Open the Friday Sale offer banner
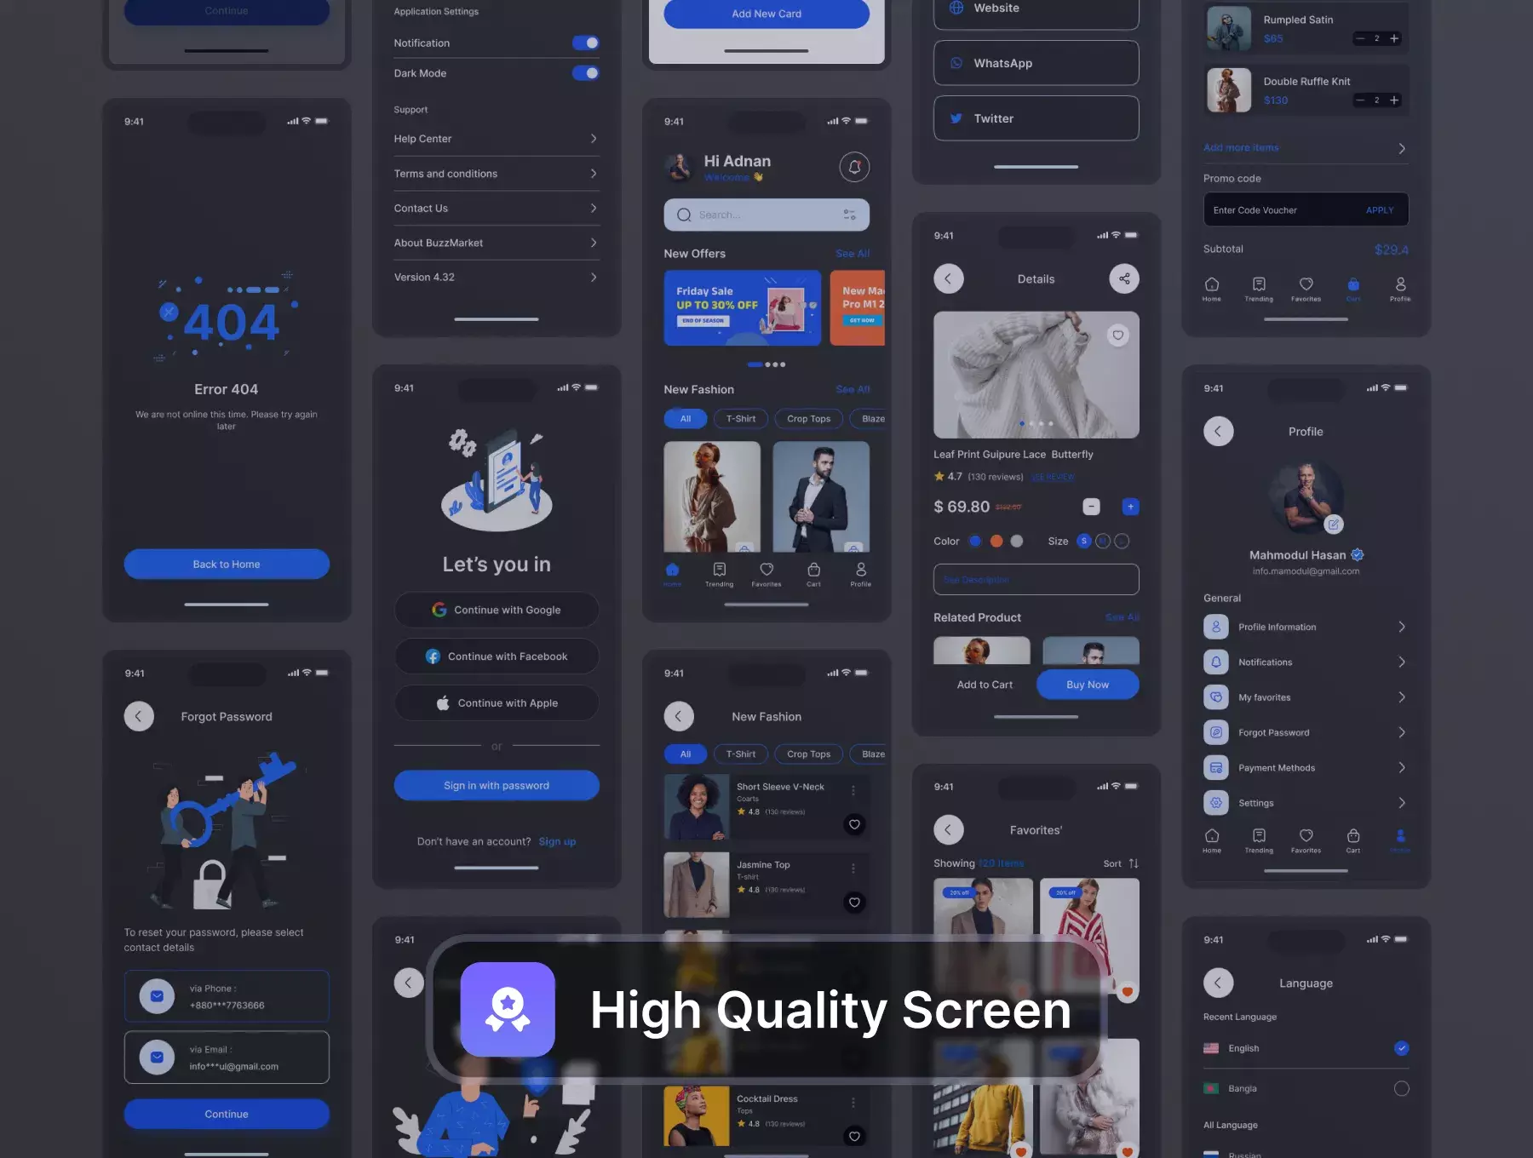Screen dimensions: 1533x1158 [x=743, y=308]
